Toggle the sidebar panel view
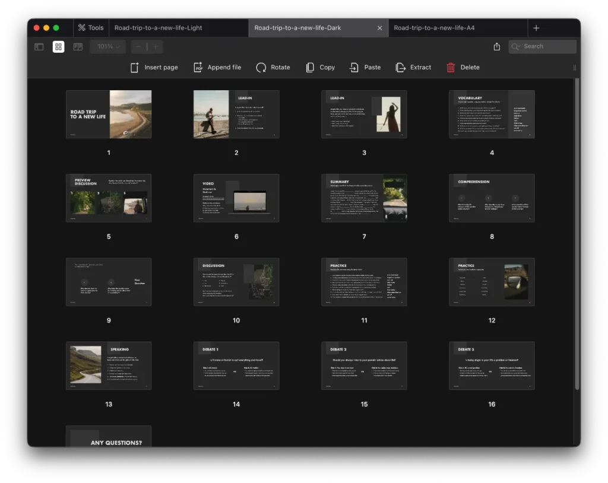This screenshot has height=483, width=608. (39, 47)
